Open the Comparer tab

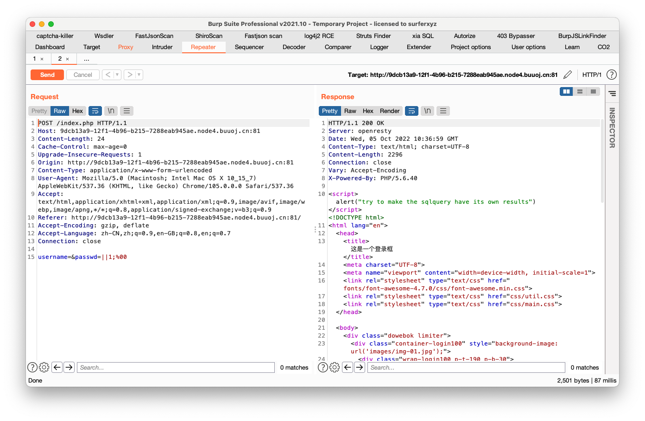(338, 47)
